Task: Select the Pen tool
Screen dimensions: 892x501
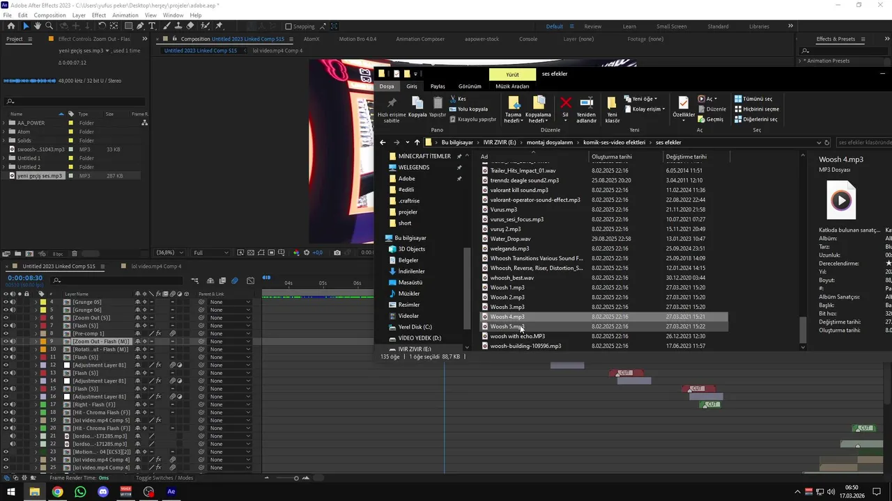Action: click(140, 26)
